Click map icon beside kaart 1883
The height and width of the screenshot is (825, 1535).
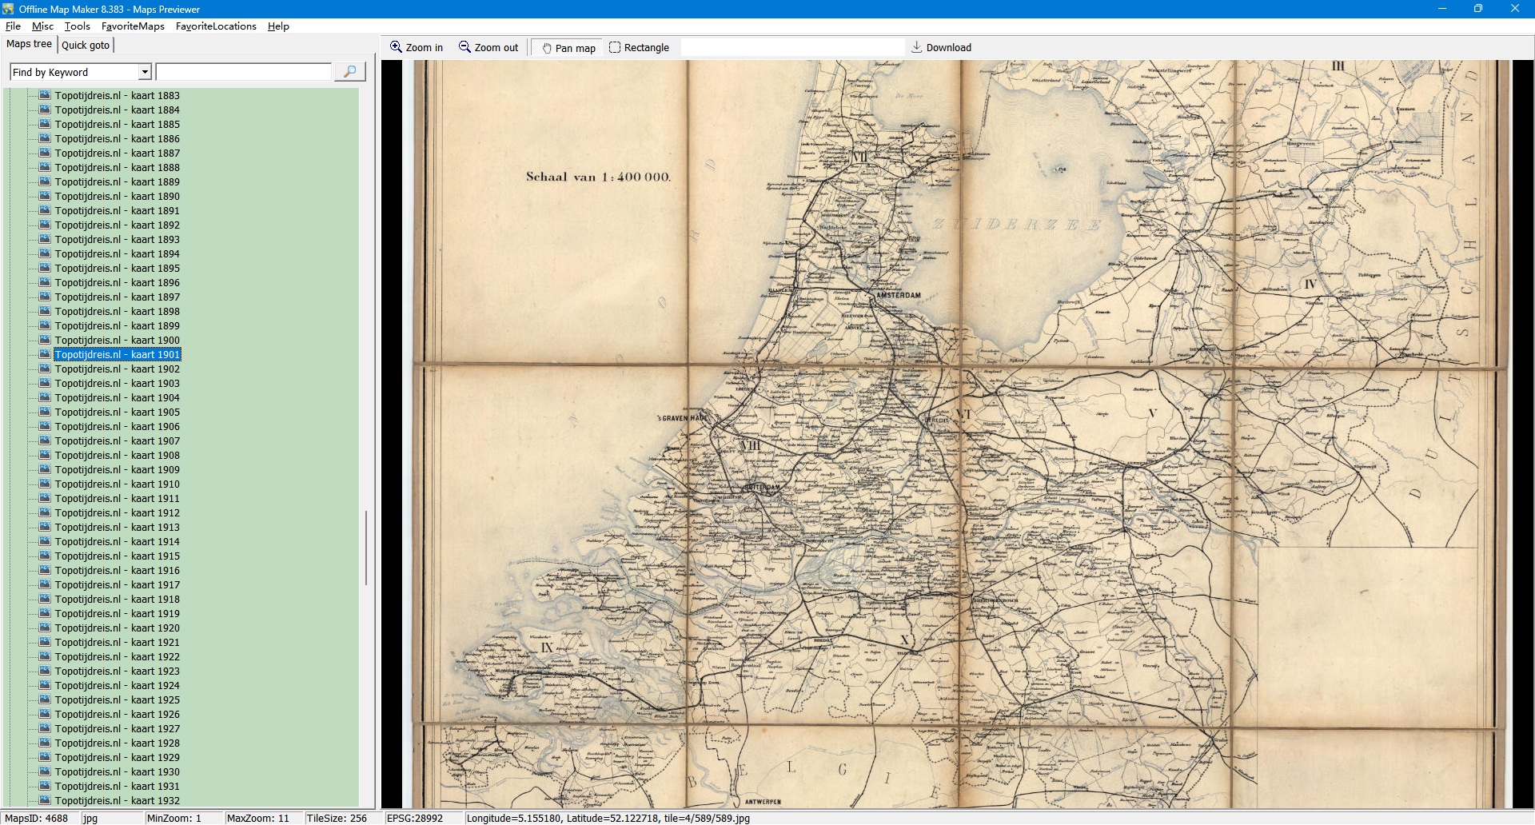[x=45, y=95]
